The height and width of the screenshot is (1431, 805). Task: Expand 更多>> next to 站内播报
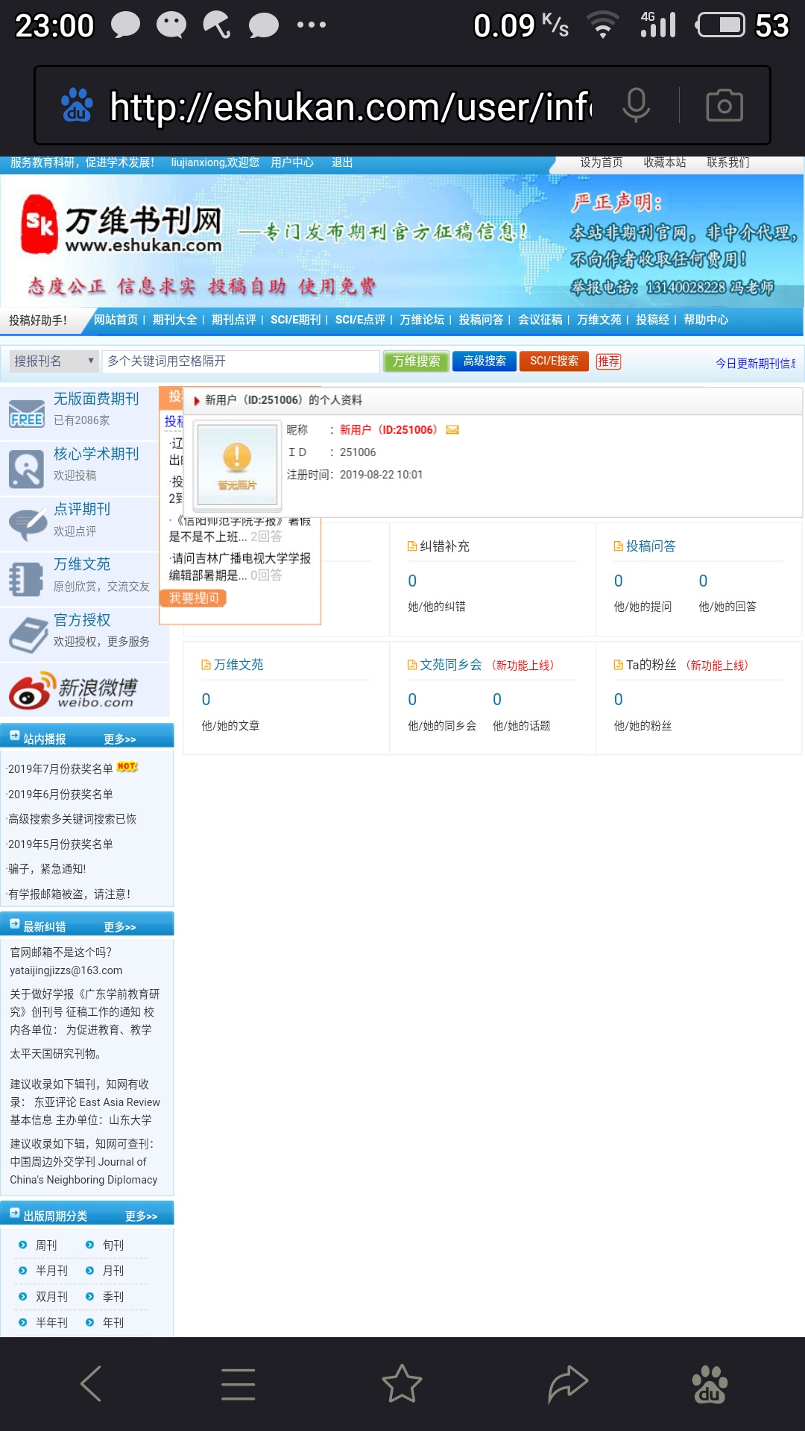click(119, 739)
